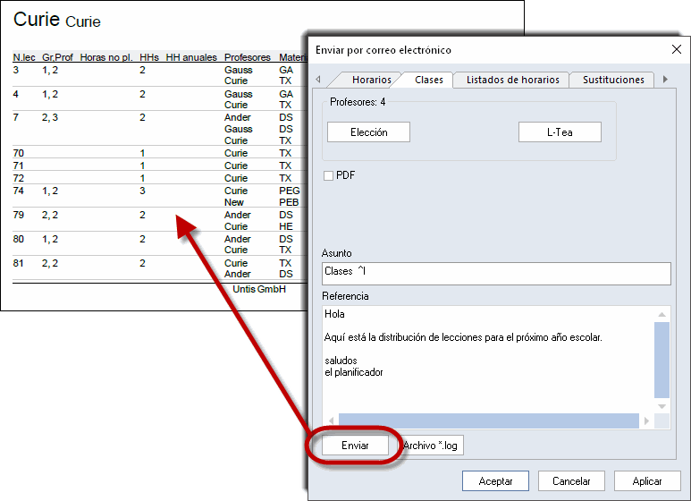Click the Referencia vertical scrollbar thumb
The height and width of the screenshot is (501, 691).
tap(662, 360)
